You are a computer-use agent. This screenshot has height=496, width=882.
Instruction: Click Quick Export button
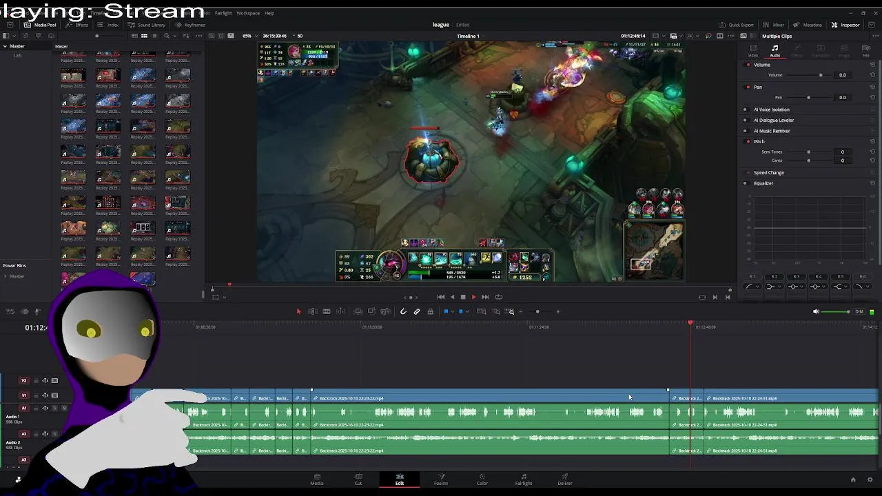[737, 25]
